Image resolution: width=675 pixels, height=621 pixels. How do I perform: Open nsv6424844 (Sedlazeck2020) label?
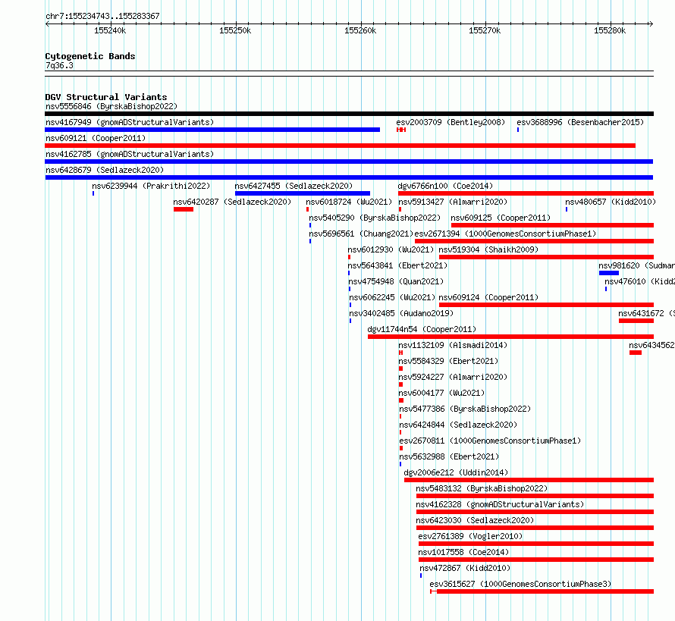pyautogui.click(x=458, y=425)
